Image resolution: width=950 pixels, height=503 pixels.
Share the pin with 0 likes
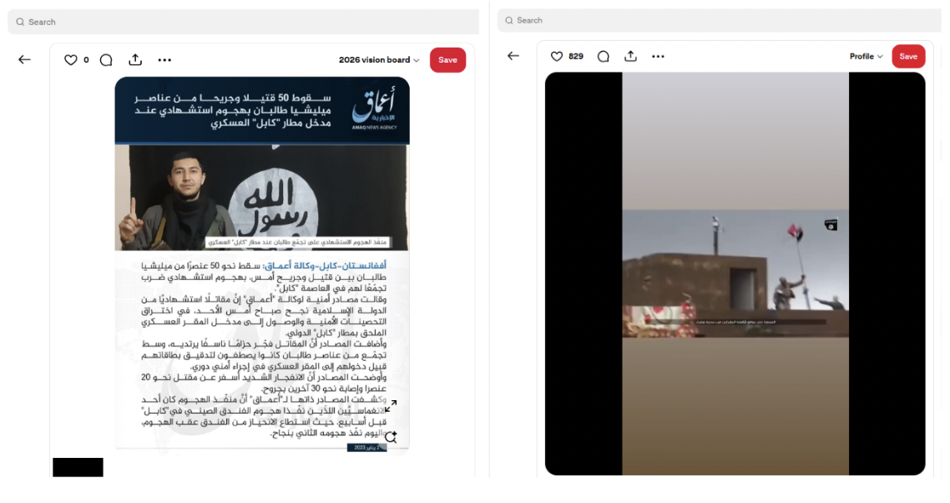point(135,60)
